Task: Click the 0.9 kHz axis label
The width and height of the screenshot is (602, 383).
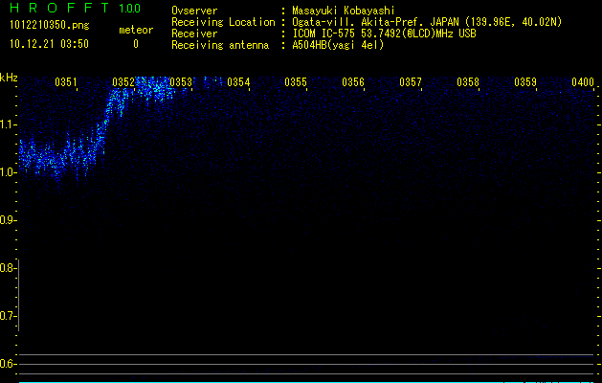Action: [x=8, y=220]
